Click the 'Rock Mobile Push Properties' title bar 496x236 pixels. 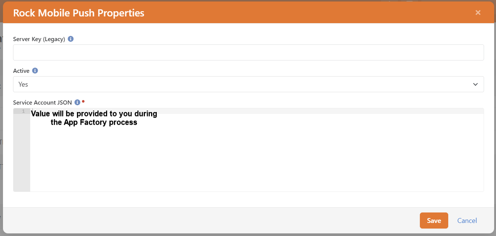[79, 13]
